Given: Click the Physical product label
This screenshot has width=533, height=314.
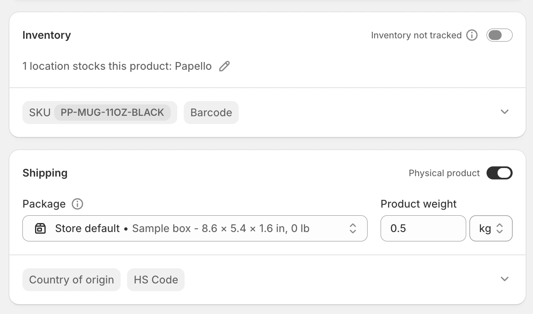Looking at the screenshot, I should (x=444, y=173).
